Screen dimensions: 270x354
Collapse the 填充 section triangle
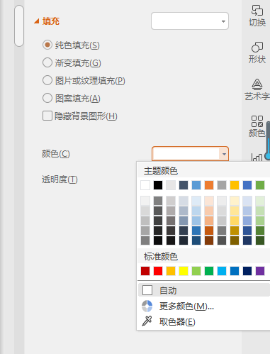pos(36,21)
